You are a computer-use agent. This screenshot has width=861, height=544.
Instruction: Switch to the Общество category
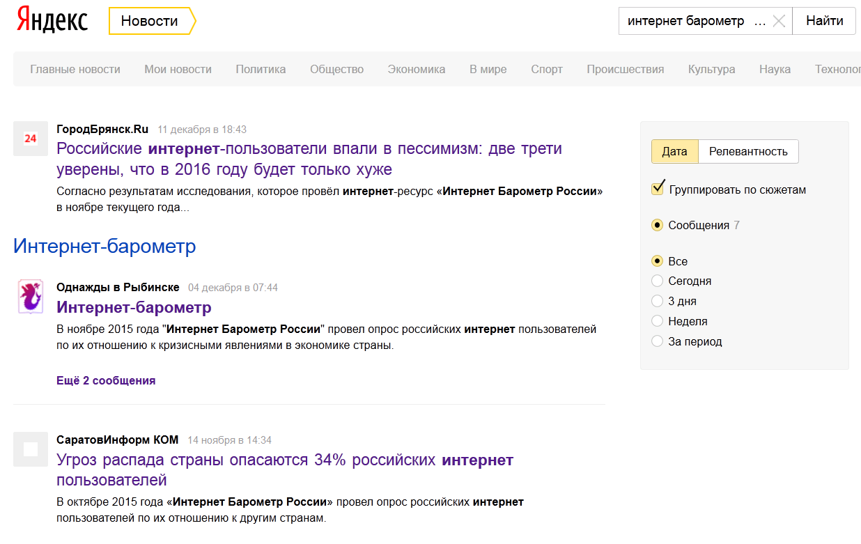pyautogui.click(x=337, y=69)
